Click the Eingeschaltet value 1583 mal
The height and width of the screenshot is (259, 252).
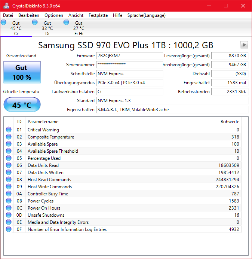pyautogui.click(x=230, y=83)
